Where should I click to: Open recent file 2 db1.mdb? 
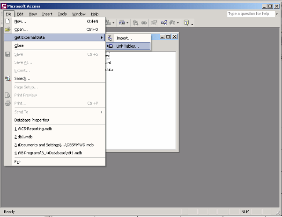pos(54,137)
